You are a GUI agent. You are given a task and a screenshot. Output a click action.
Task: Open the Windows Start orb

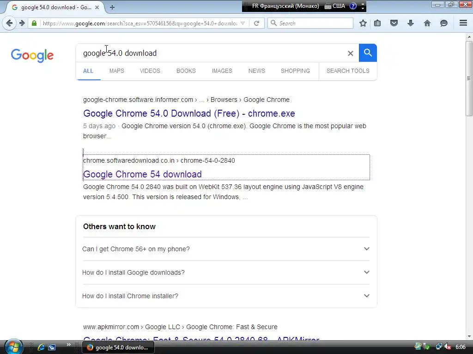click(13, 347)
